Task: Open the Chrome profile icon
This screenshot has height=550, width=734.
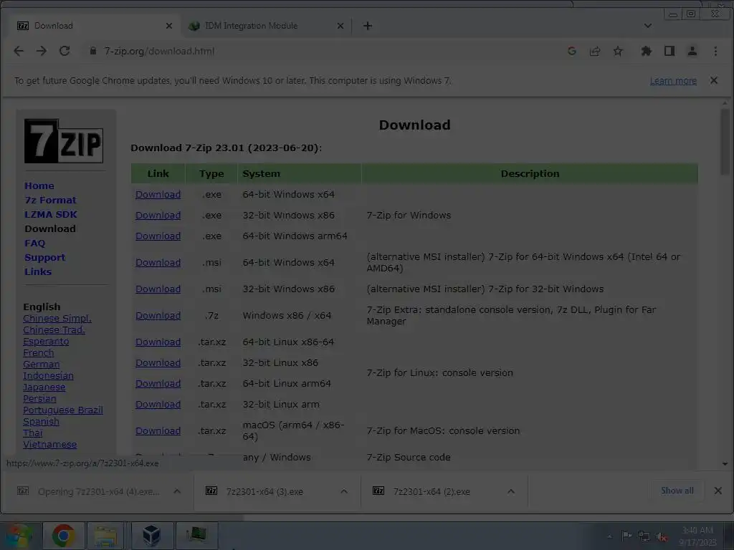Action: point(692,51)
